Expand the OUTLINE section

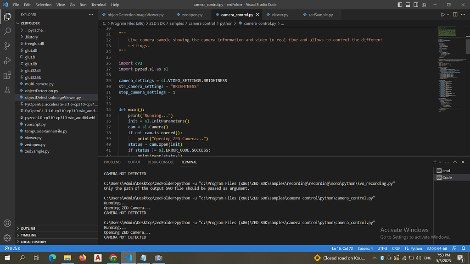click(x=28, y=228)
